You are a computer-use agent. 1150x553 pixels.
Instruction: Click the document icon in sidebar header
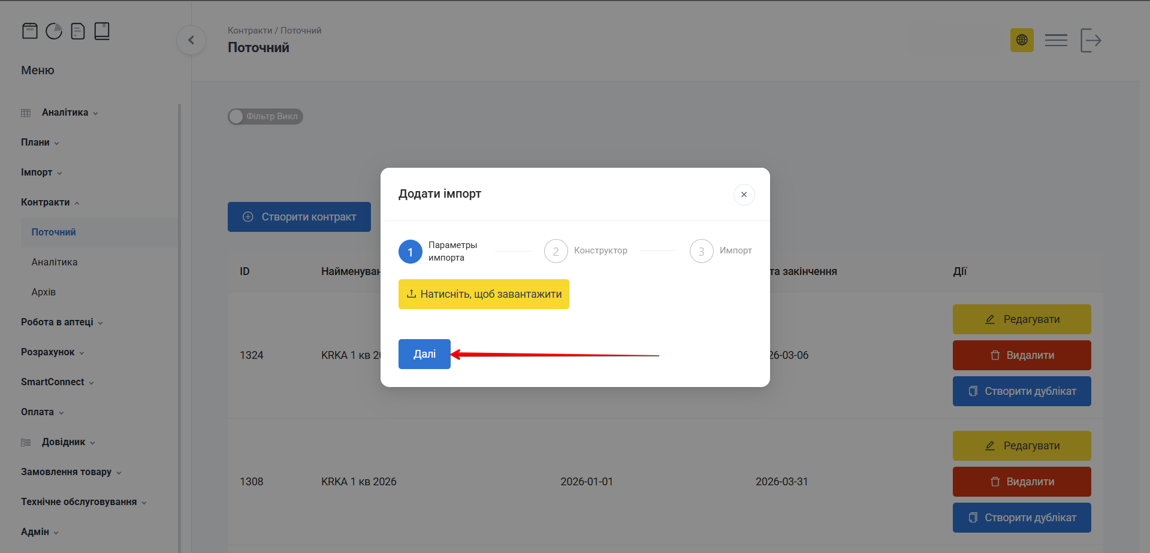tap(78, 31)
